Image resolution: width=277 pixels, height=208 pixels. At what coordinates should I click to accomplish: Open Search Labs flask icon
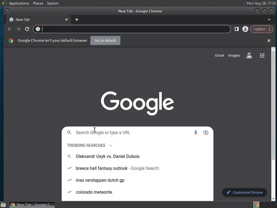pos(249,56)
